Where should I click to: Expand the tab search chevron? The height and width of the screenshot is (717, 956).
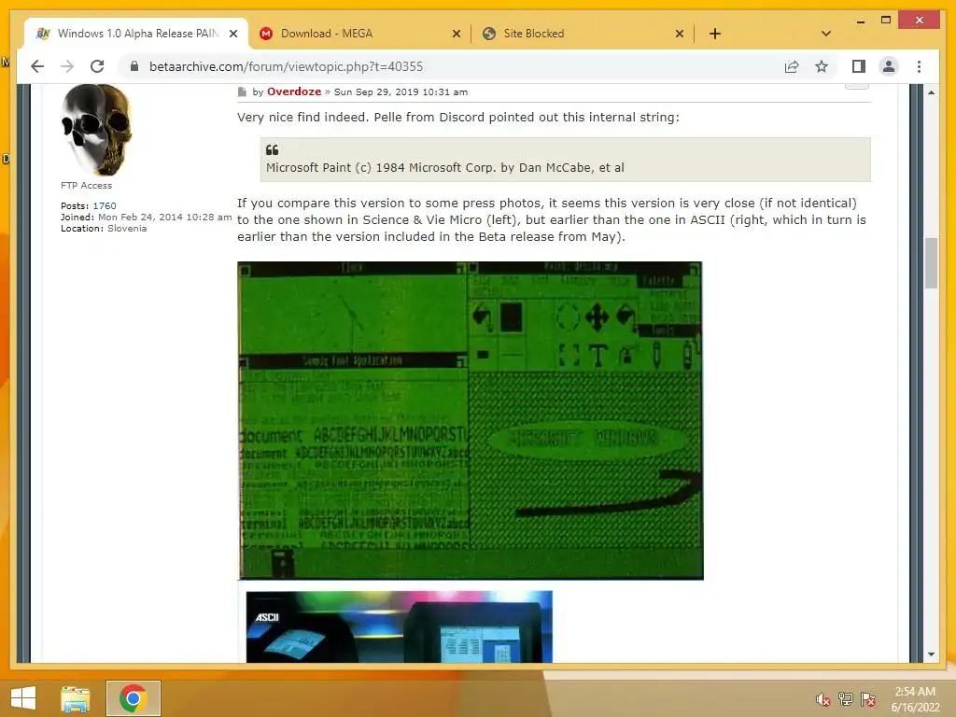tap(826, 34)
